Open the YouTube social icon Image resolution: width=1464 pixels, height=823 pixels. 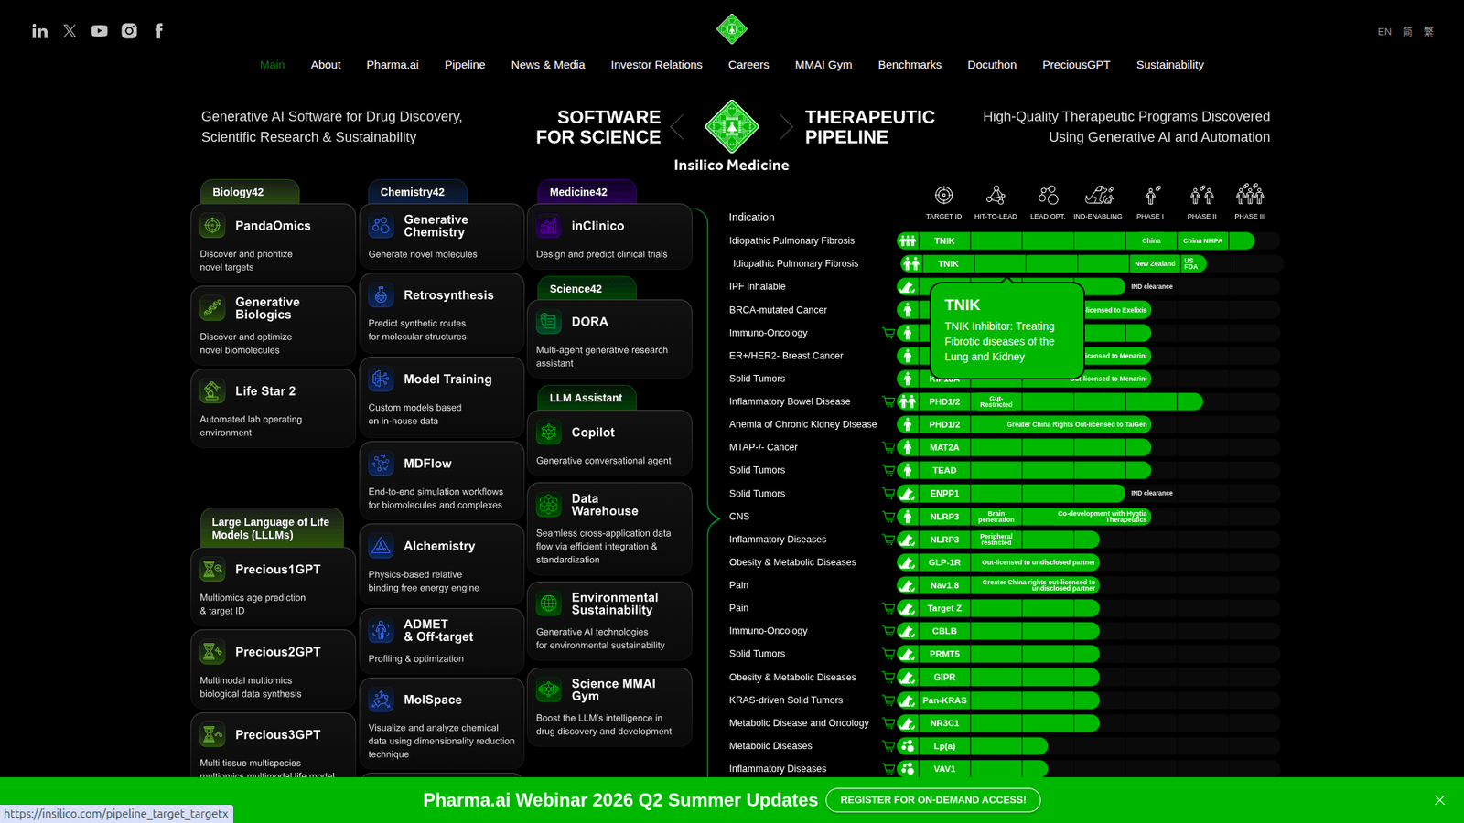99,31
